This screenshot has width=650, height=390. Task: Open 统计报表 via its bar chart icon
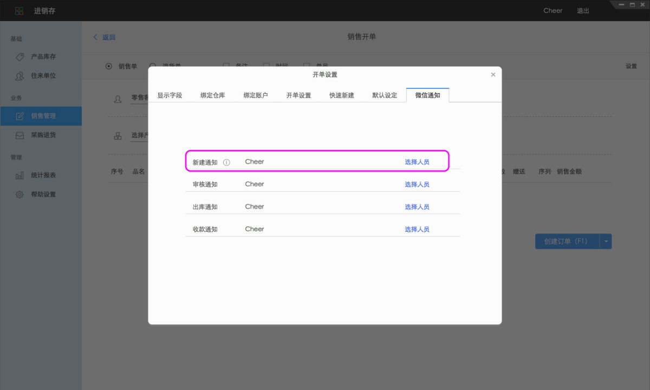coord(19,175)
